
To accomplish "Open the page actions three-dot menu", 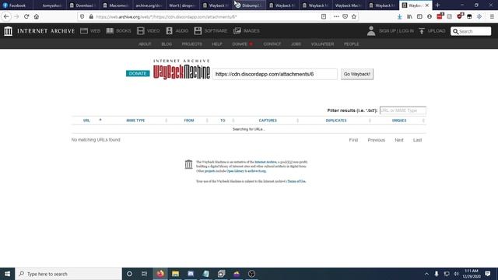I will [x=336, y=16].
